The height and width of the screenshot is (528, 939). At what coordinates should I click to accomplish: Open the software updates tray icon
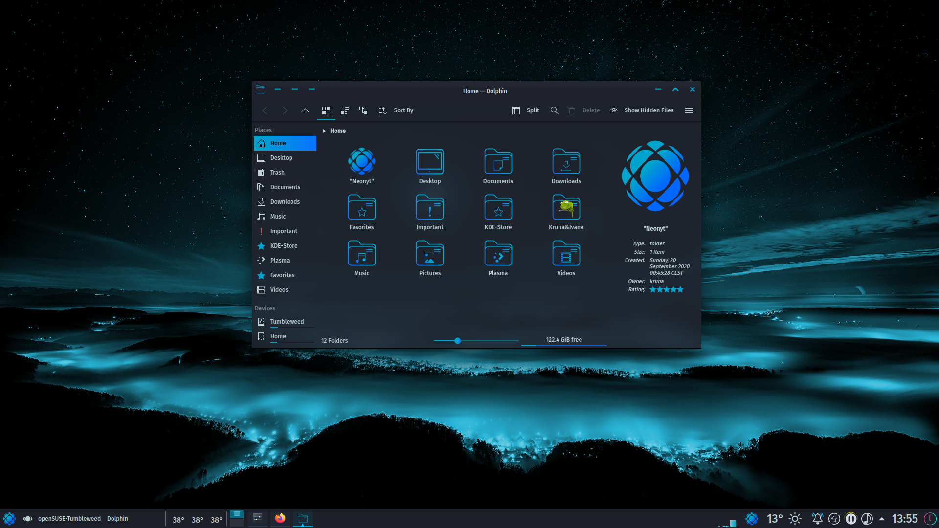pyautogui.click(x=834, y=519)
